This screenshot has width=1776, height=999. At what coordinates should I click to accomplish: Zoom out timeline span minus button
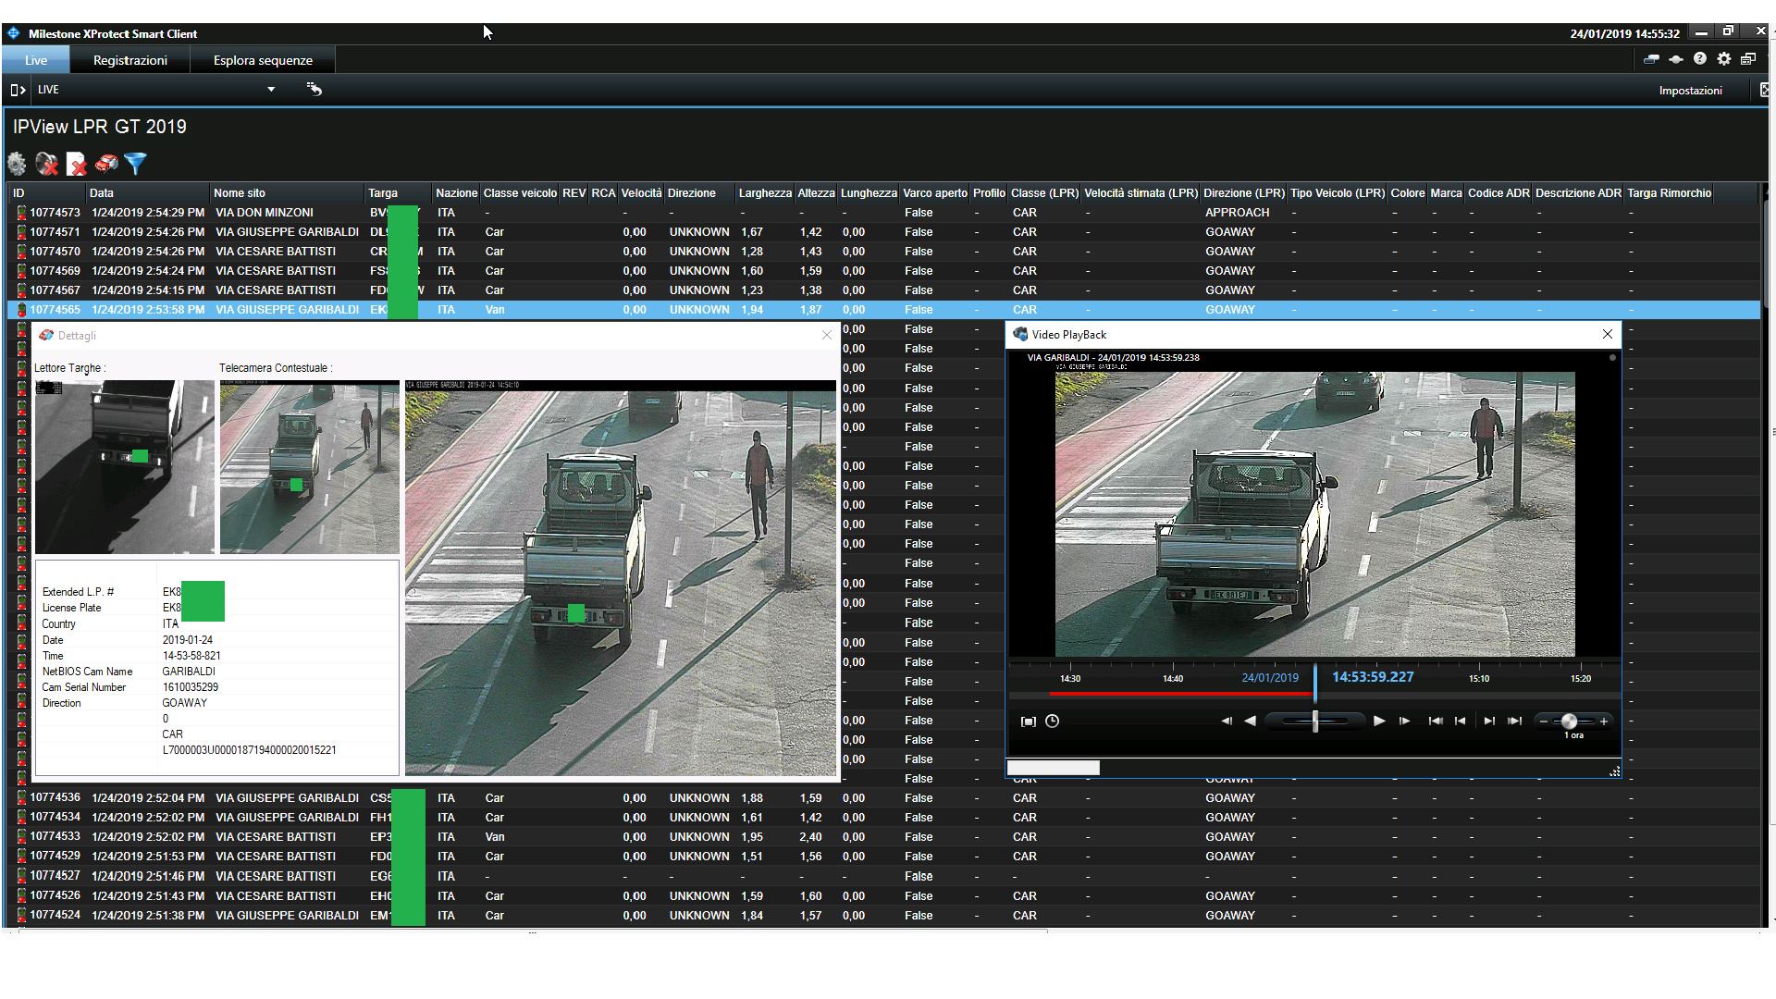coord(1543,721)
